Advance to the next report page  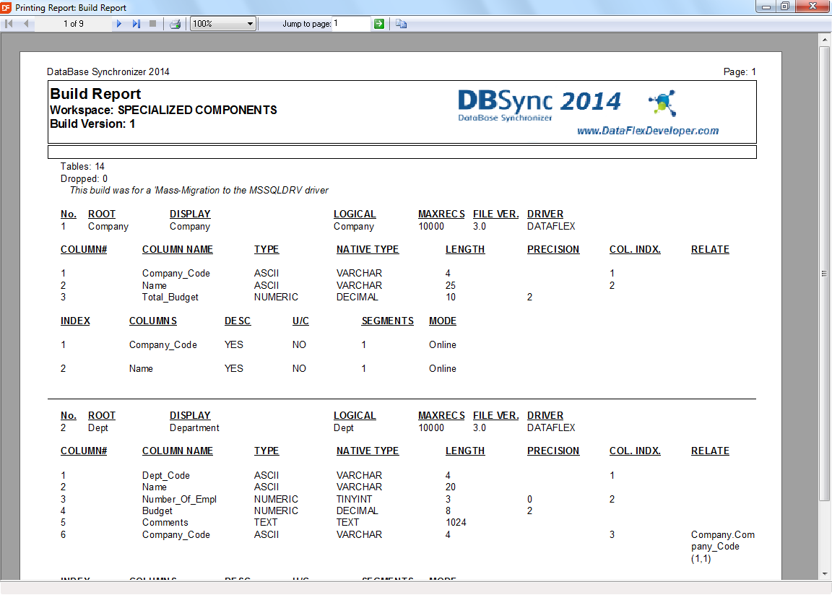tap(119, 24)
